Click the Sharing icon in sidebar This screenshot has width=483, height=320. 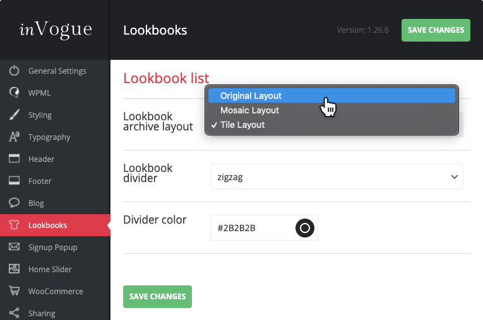(x=14, y=313)
